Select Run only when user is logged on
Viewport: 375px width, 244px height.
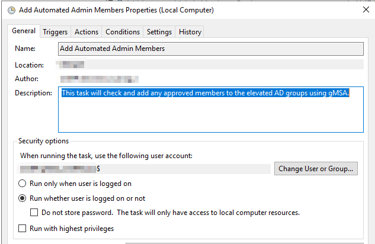[75, 184]
